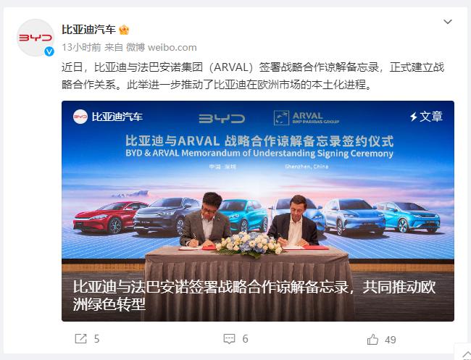Screen dimensions: 471x360
Task: Click the comment count 6
Action: [245, 339]
